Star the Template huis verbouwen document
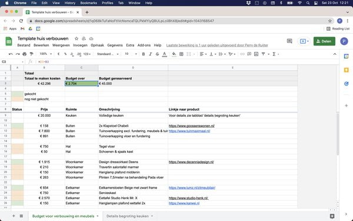 click(x=76, y=38)
